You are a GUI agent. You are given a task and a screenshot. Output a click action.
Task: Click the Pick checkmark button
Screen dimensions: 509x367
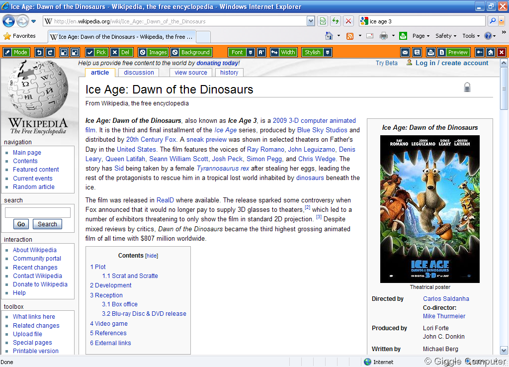pos(96,52)
